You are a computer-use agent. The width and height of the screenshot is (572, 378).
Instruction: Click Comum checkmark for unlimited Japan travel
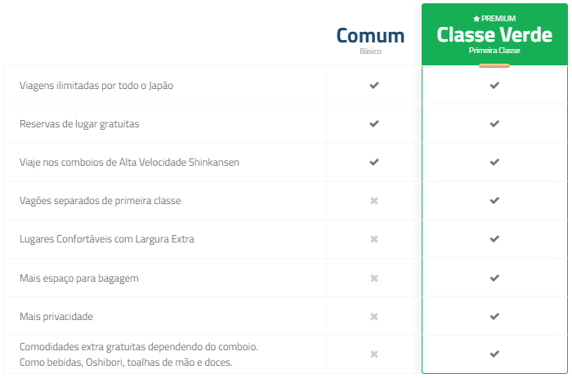point(373,85)
